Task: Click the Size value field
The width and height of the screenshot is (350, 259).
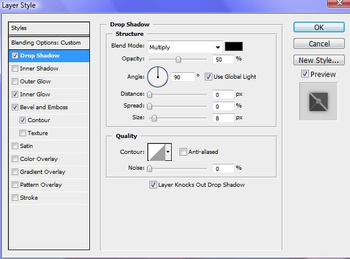Action: coord(223,118)
